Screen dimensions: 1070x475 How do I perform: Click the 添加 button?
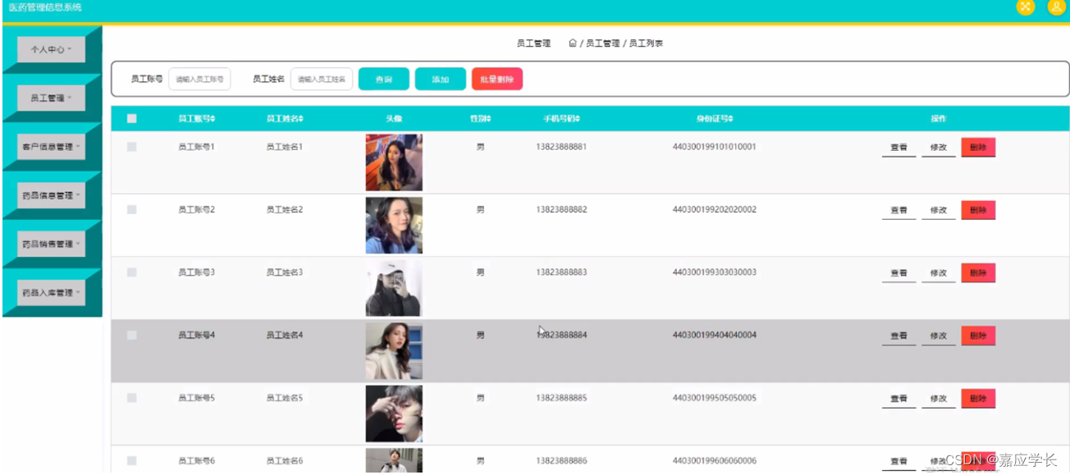[x=441, y=79]
